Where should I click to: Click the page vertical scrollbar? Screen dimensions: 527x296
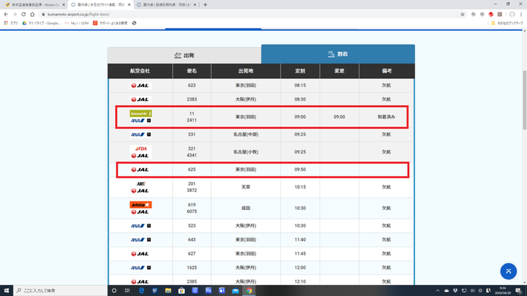524,100
